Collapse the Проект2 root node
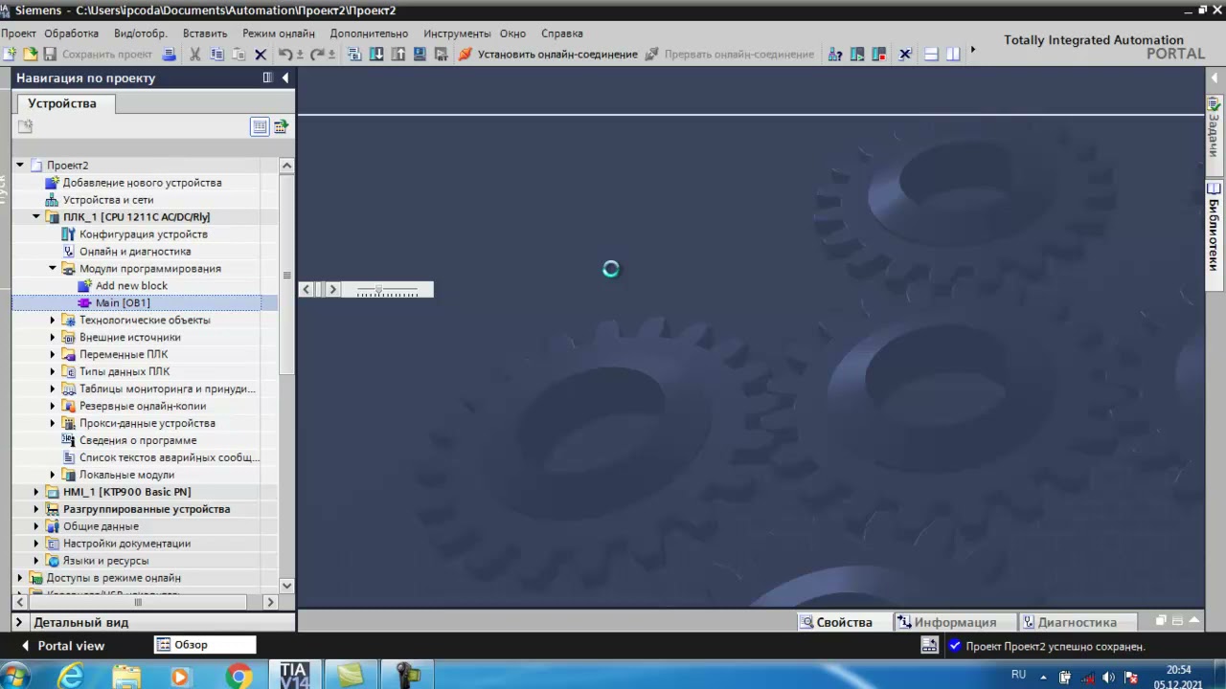The height and width of the screenshot is (689, 1226). (x=19, y=166)
